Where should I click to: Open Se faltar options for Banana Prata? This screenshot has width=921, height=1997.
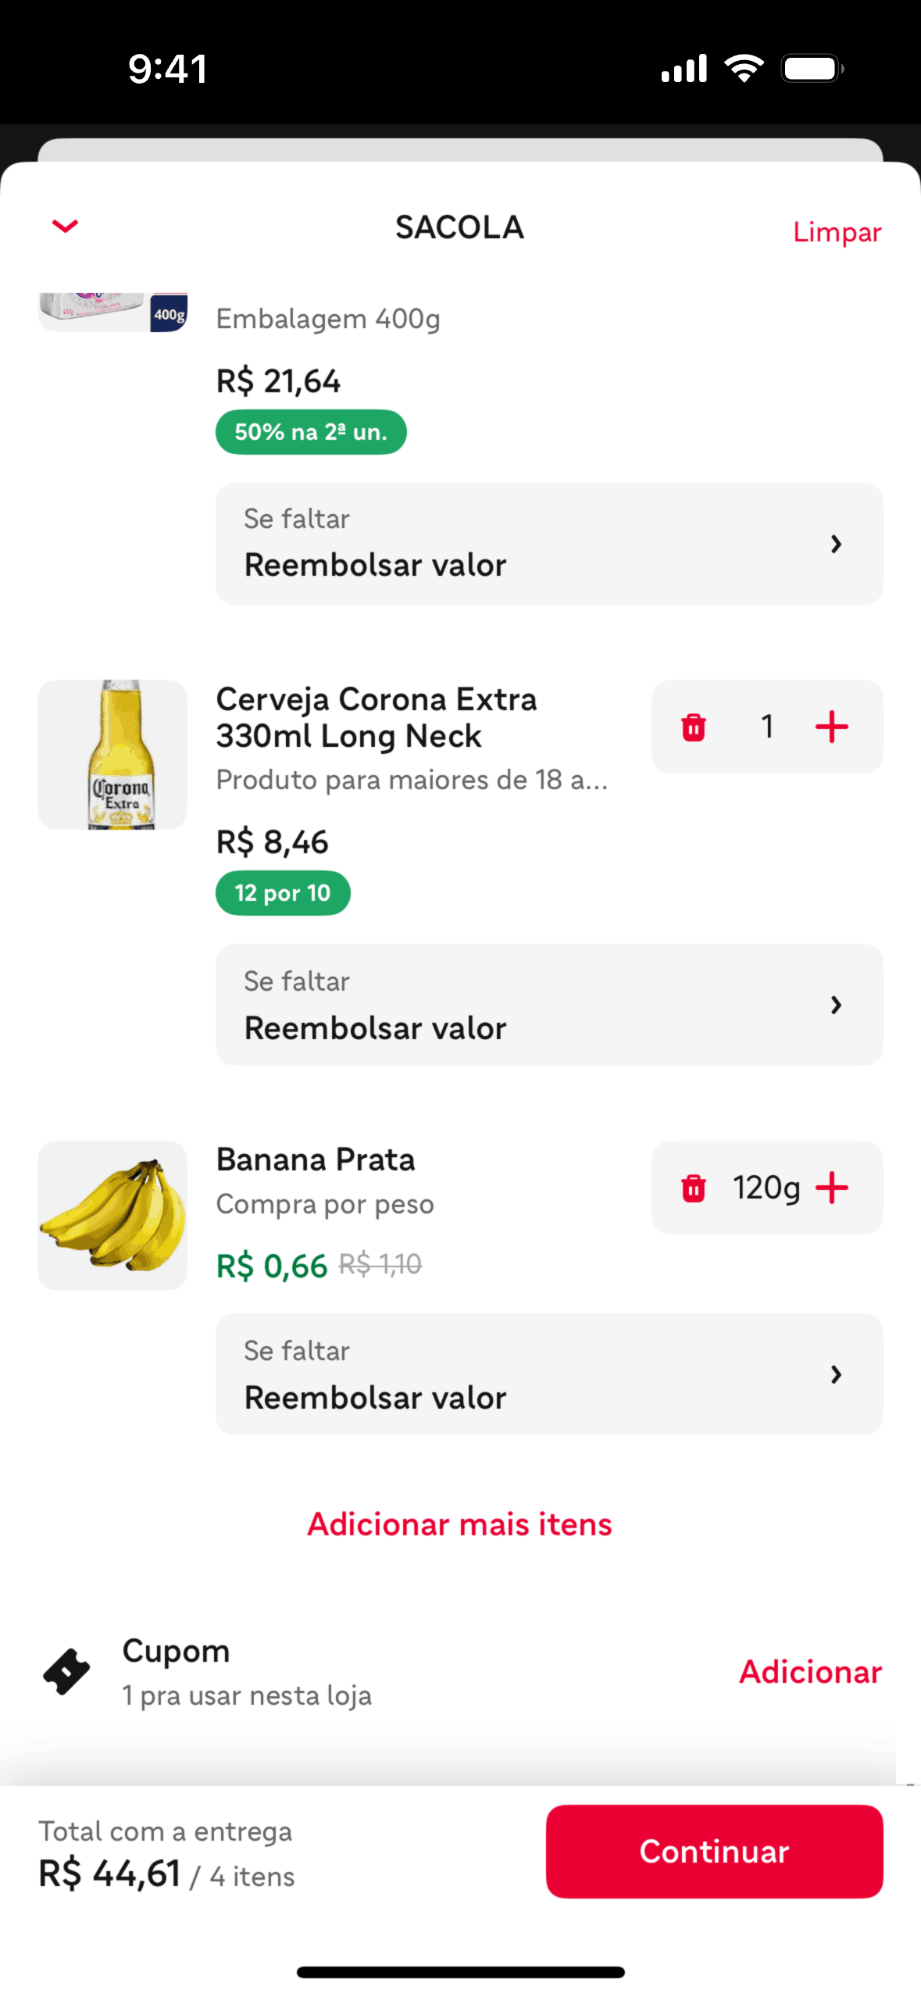tap(549, 1374)
